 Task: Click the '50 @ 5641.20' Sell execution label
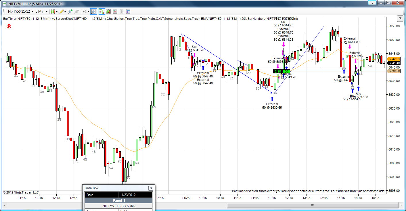click(194, 50)
